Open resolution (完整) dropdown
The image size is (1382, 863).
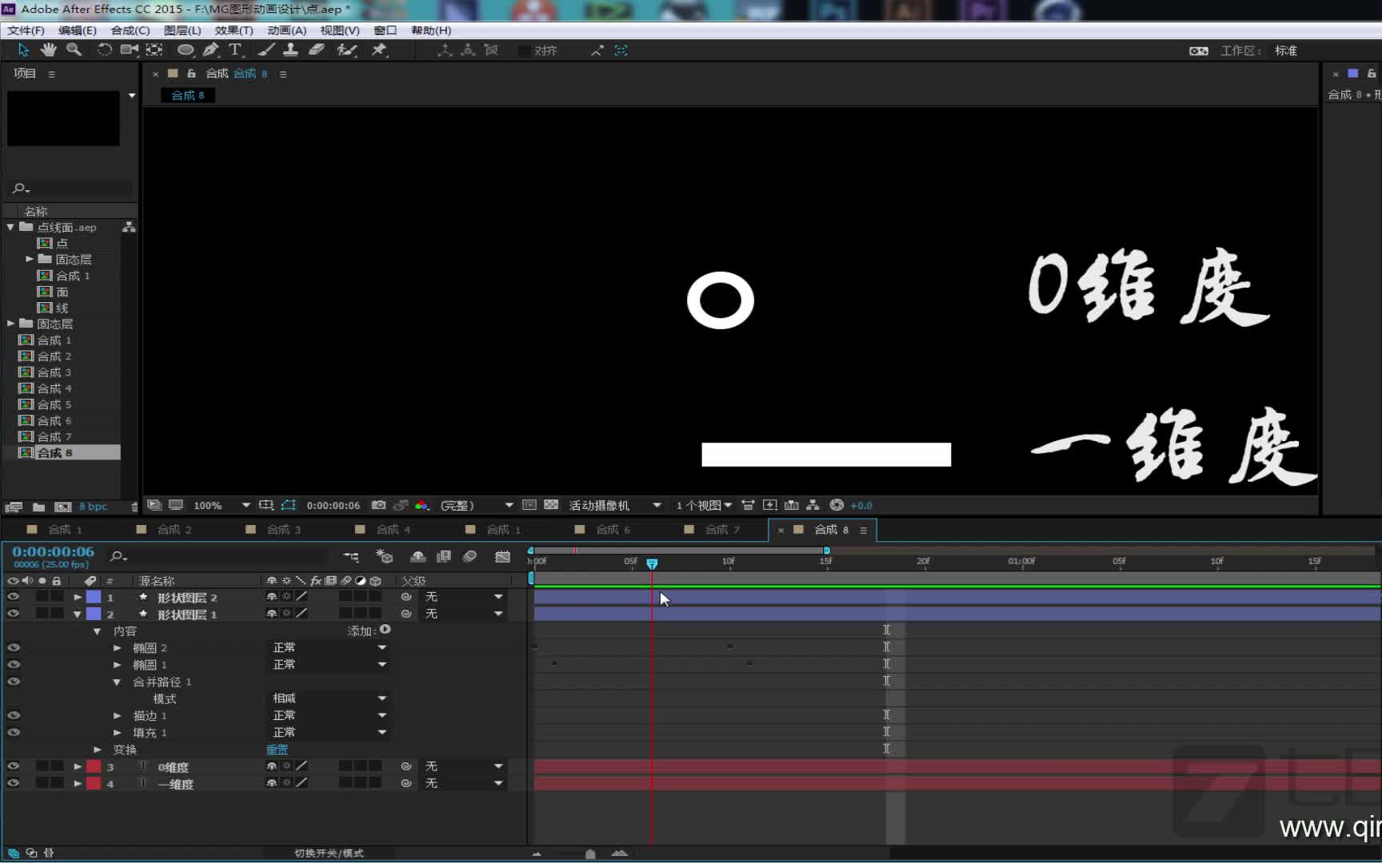click(476, 505)
